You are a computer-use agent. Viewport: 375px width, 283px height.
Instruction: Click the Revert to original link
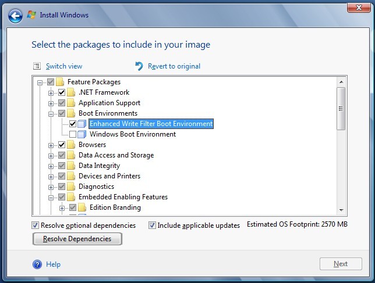click(174, 66)
